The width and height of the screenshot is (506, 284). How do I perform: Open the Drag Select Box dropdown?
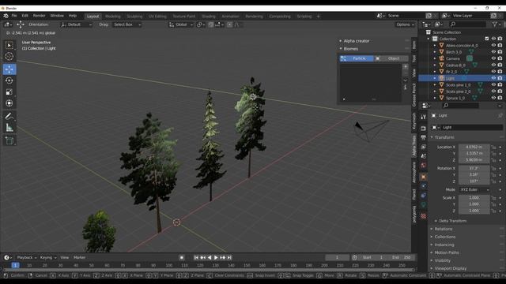point(127,24)
